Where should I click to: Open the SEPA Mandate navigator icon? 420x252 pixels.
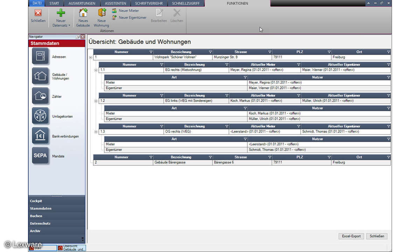point(41,156)
